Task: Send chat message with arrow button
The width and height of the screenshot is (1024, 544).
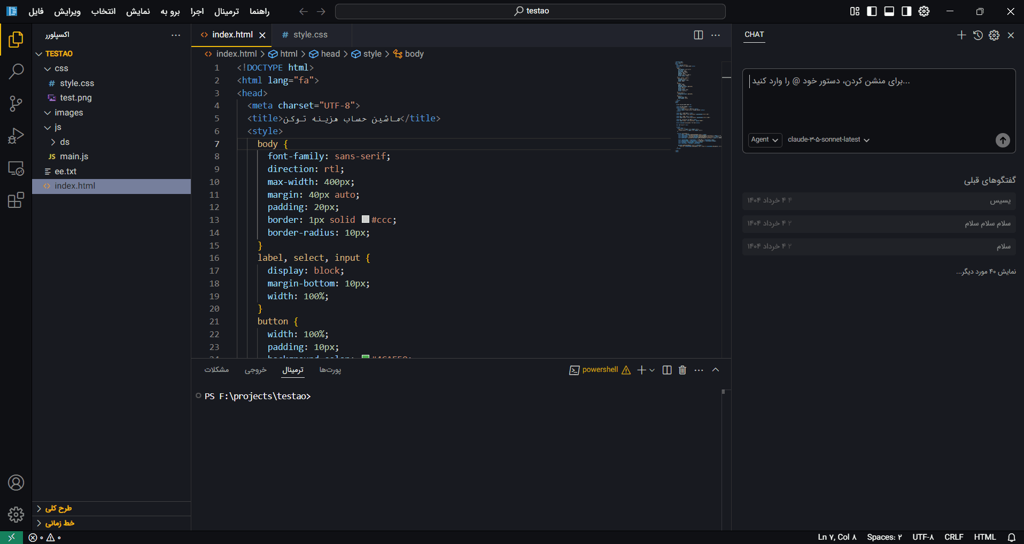Action: [1003, 140]
